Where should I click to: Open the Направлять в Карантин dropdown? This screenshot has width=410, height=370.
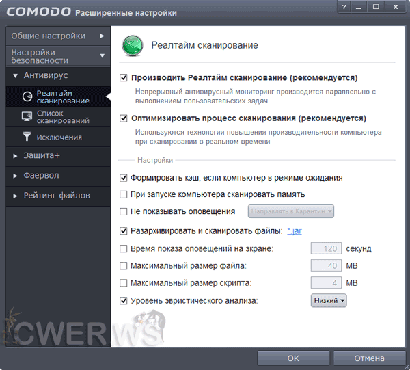point(291,211)
